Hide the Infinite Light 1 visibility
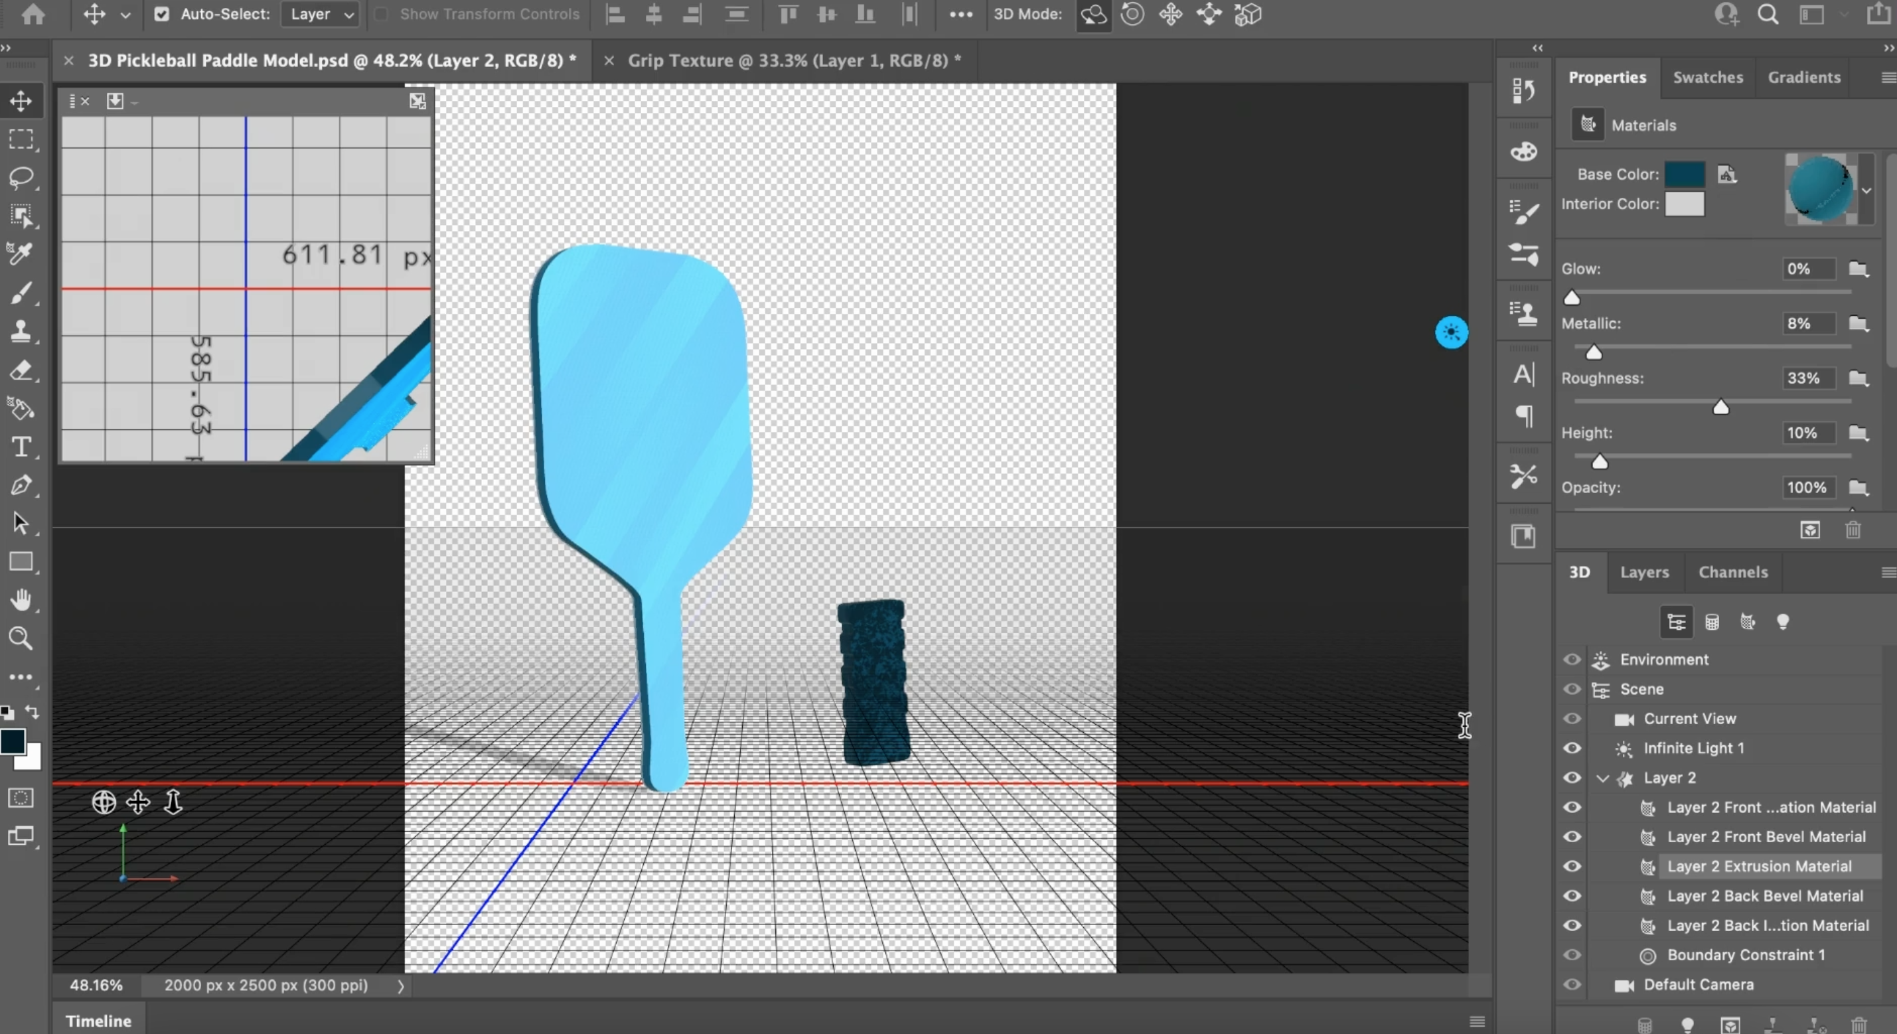The width and height of the screenshot is (1897, 1034). pos(1572,748)
